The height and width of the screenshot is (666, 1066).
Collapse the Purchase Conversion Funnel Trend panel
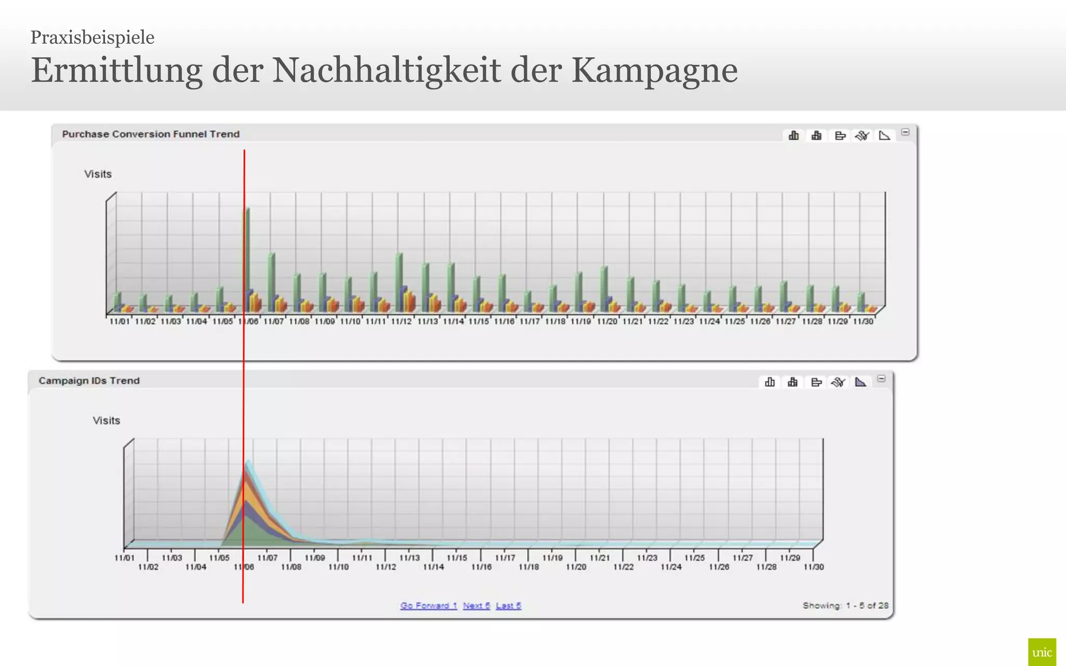tap(906, 132)
